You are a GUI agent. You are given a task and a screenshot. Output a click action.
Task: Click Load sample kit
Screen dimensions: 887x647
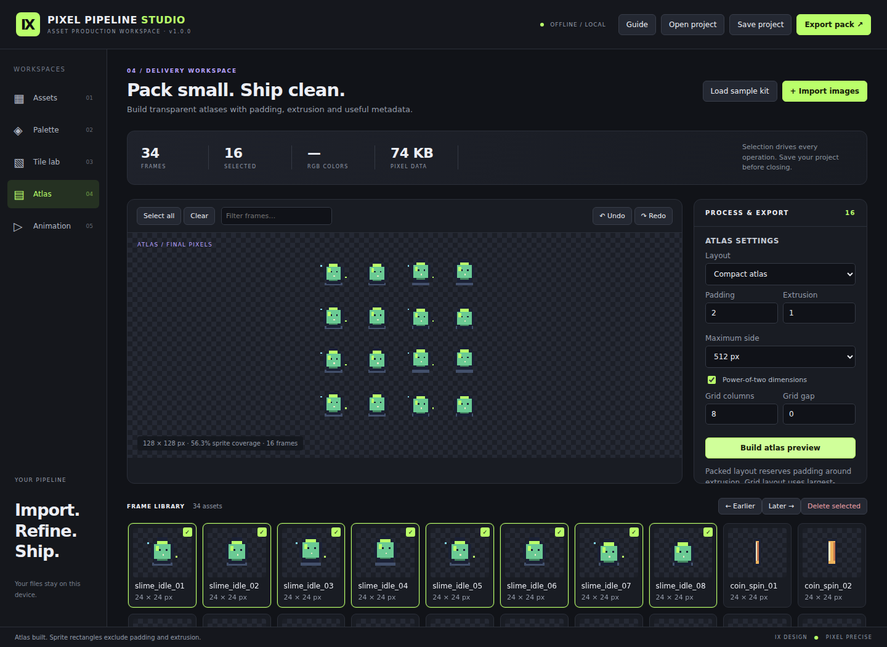[x=740, y=91]
